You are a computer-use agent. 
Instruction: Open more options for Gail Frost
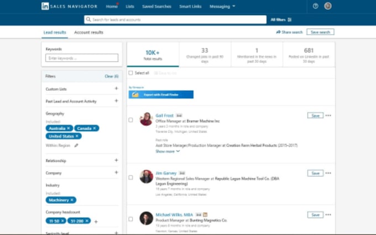pos(328,116)
